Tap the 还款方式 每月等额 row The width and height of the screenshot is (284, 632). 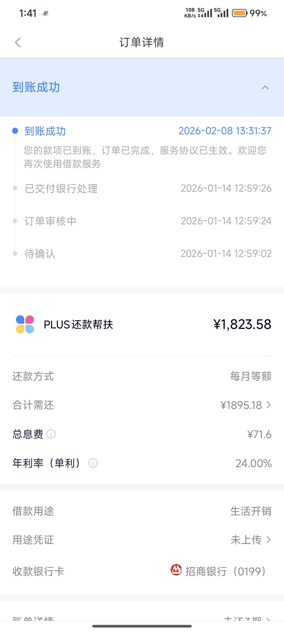(x=142, y=376)
